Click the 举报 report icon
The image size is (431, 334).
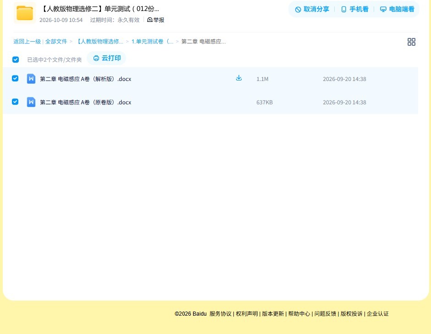click(x=150, y=20)
